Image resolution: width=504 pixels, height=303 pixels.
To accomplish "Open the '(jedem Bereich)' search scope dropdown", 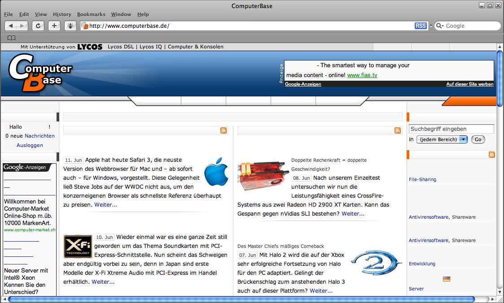I will (442, 139).
